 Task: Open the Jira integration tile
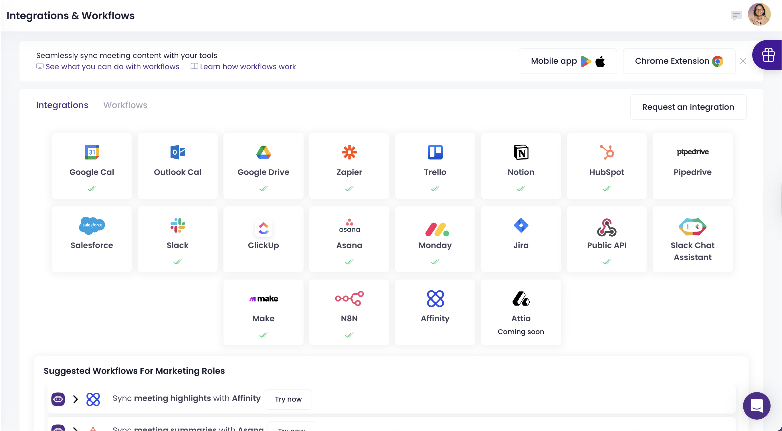(x=521, y=239)
